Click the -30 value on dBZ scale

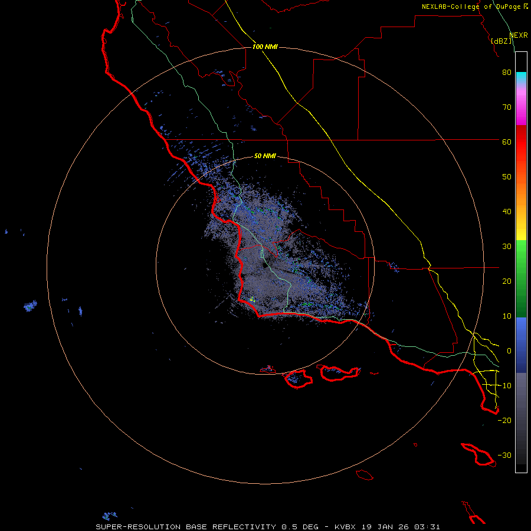click(504, 455)
